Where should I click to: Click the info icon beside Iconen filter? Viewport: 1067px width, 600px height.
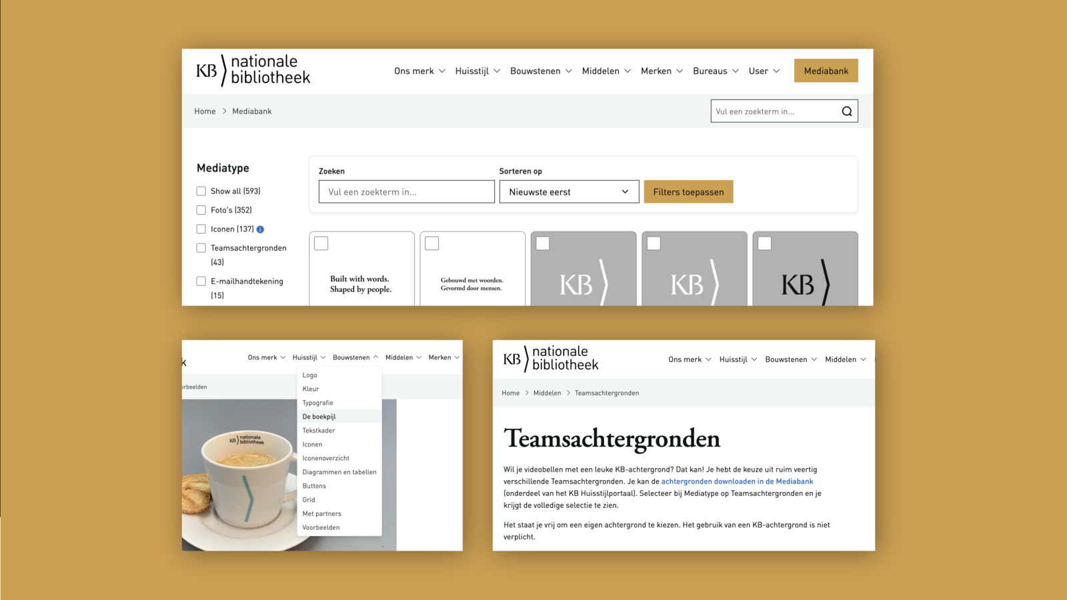[260, 229]
